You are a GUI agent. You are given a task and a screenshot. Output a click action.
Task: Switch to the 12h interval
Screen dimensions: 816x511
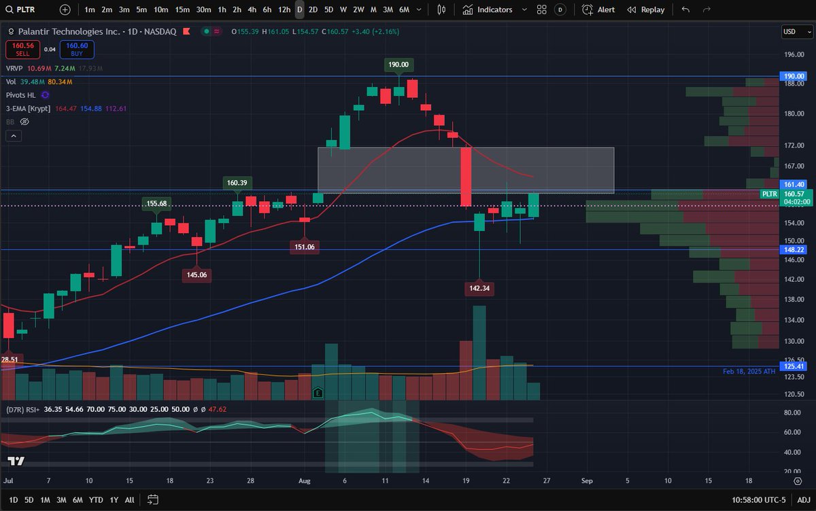point(284,10)
